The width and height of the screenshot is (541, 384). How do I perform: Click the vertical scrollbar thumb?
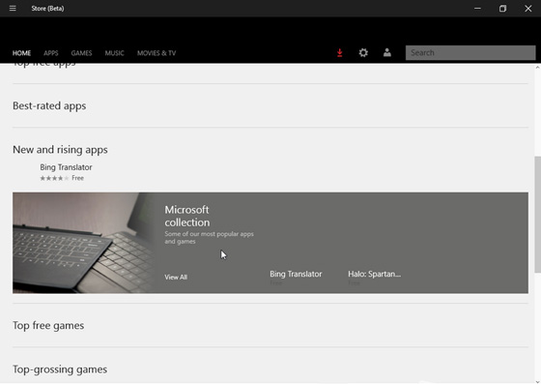537,214
